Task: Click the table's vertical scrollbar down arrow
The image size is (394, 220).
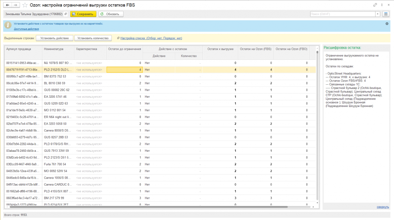Action: (317, 203)
